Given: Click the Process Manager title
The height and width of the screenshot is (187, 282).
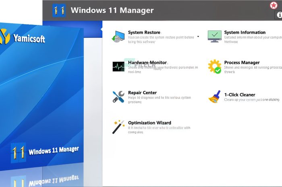Looking at the screenshot, I should (x=242, y=63).
